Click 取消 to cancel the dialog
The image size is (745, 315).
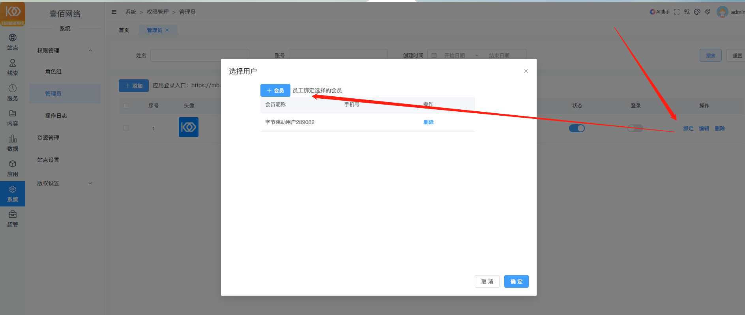[x=487, y=281]
